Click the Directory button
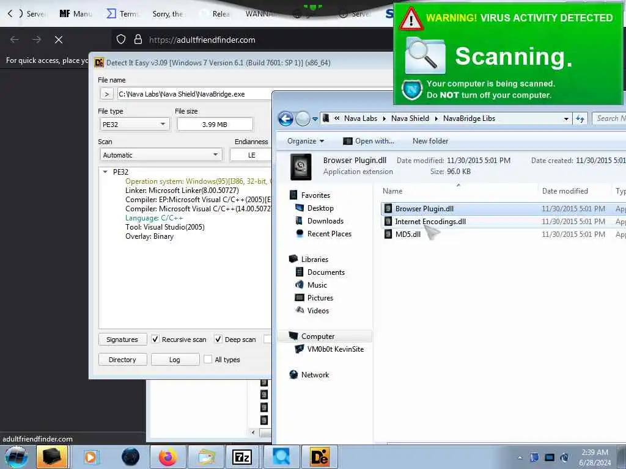 click(x=122, y=359)
